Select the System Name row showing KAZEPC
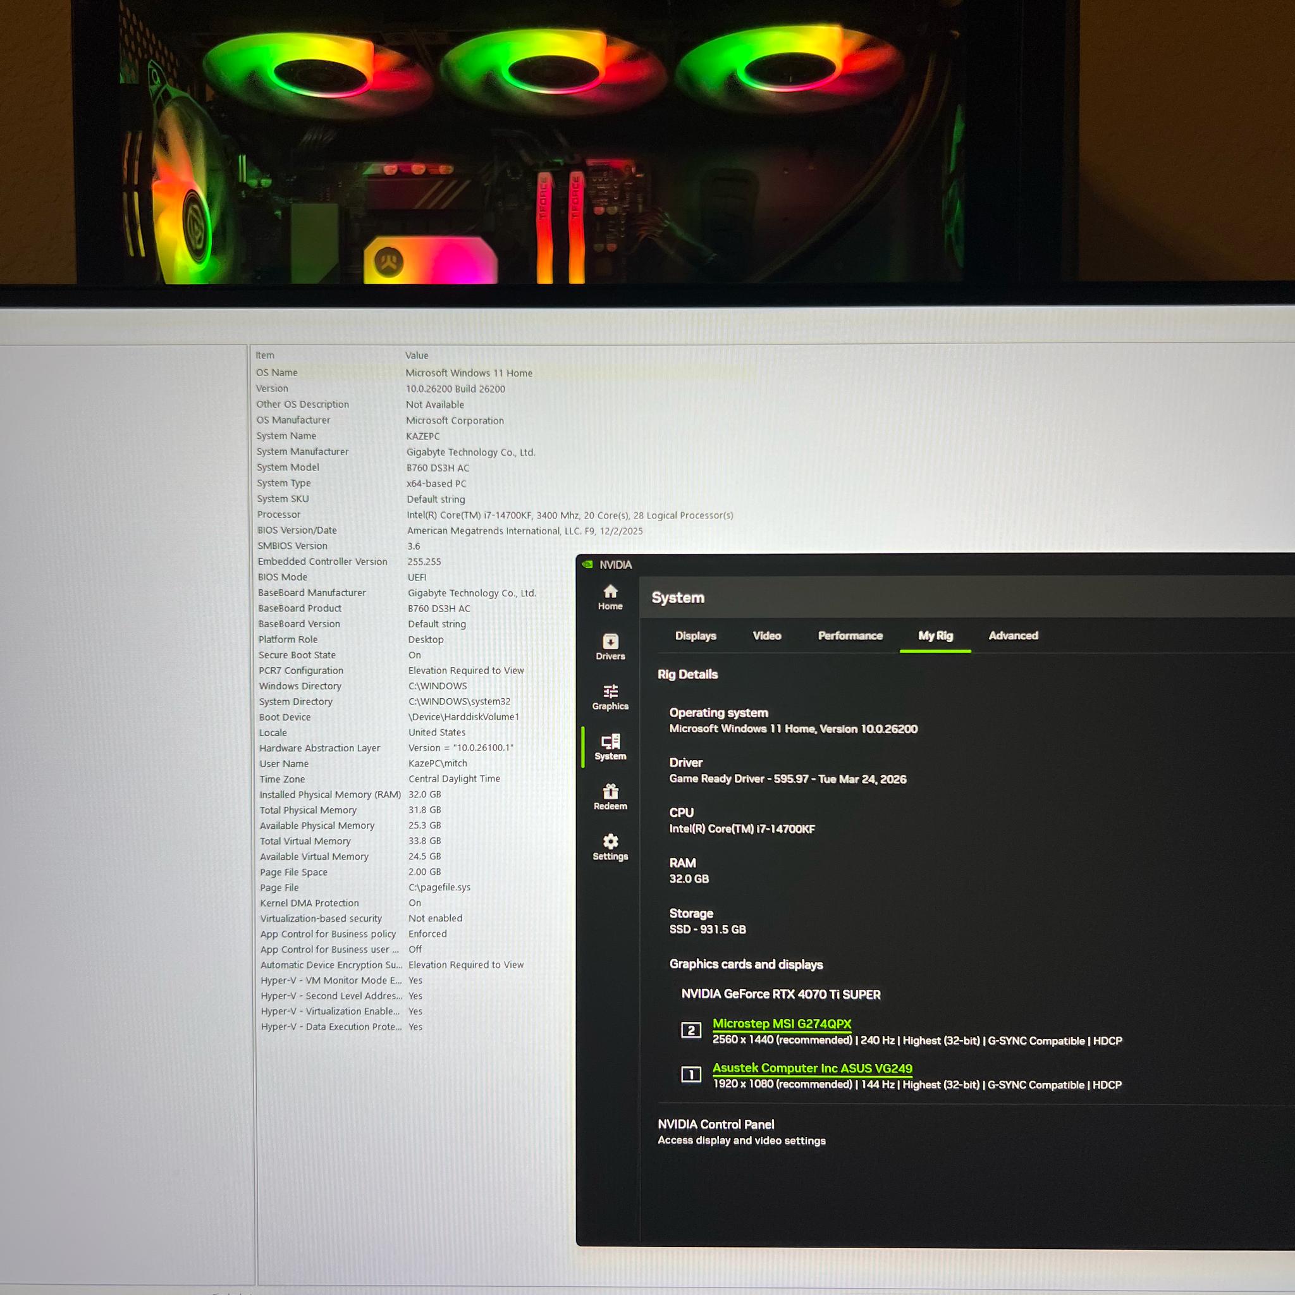The width and height of the screenshot is (1295, 1295). point(348,436)
